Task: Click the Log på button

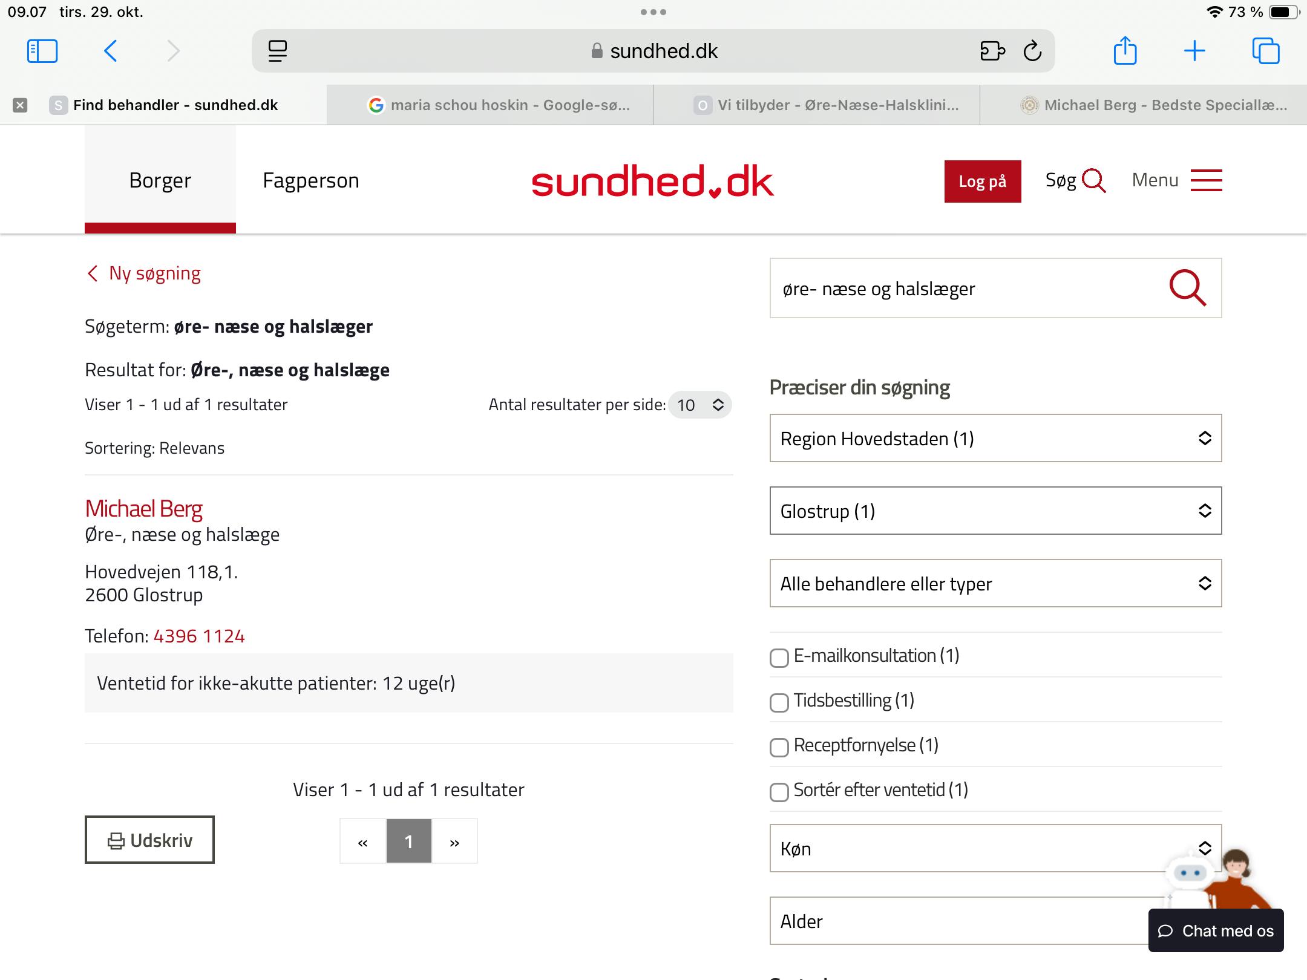Action: [982, 181]
